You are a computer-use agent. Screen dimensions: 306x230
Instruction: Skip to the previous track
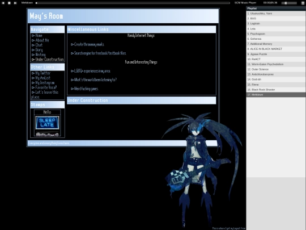pos(3,3)
